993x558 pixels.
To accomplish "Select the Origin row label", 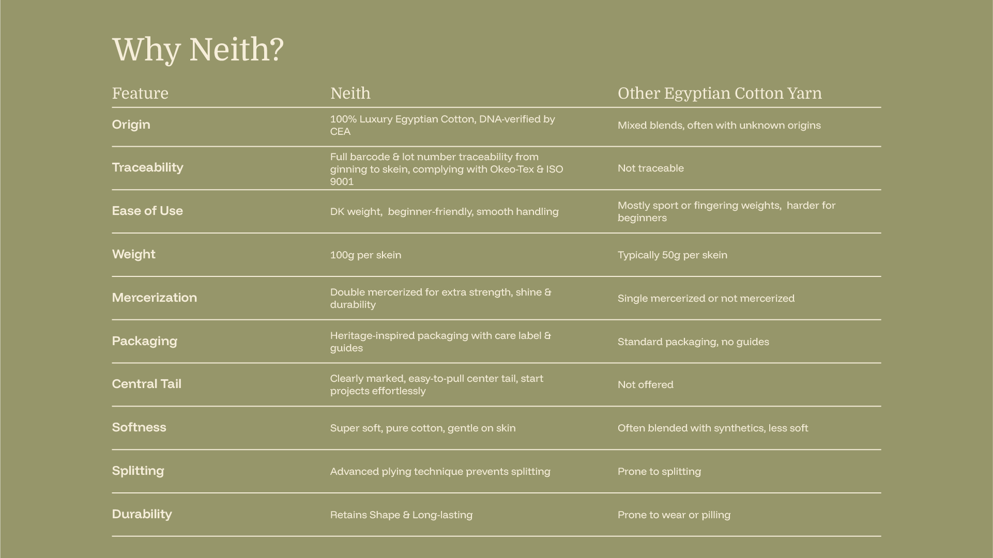I will point(131,125).
